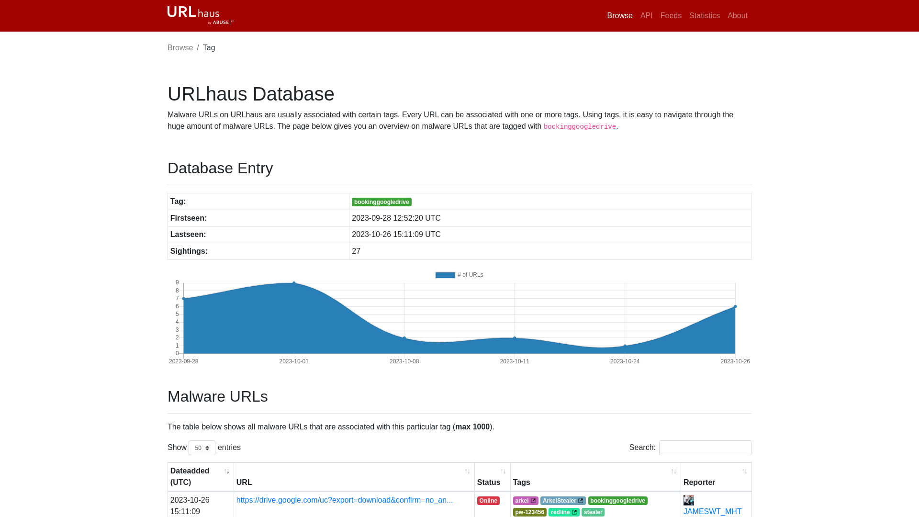Click chart data point for 2023-10-26
Screen dimensions: 919x517
(735, 306)
